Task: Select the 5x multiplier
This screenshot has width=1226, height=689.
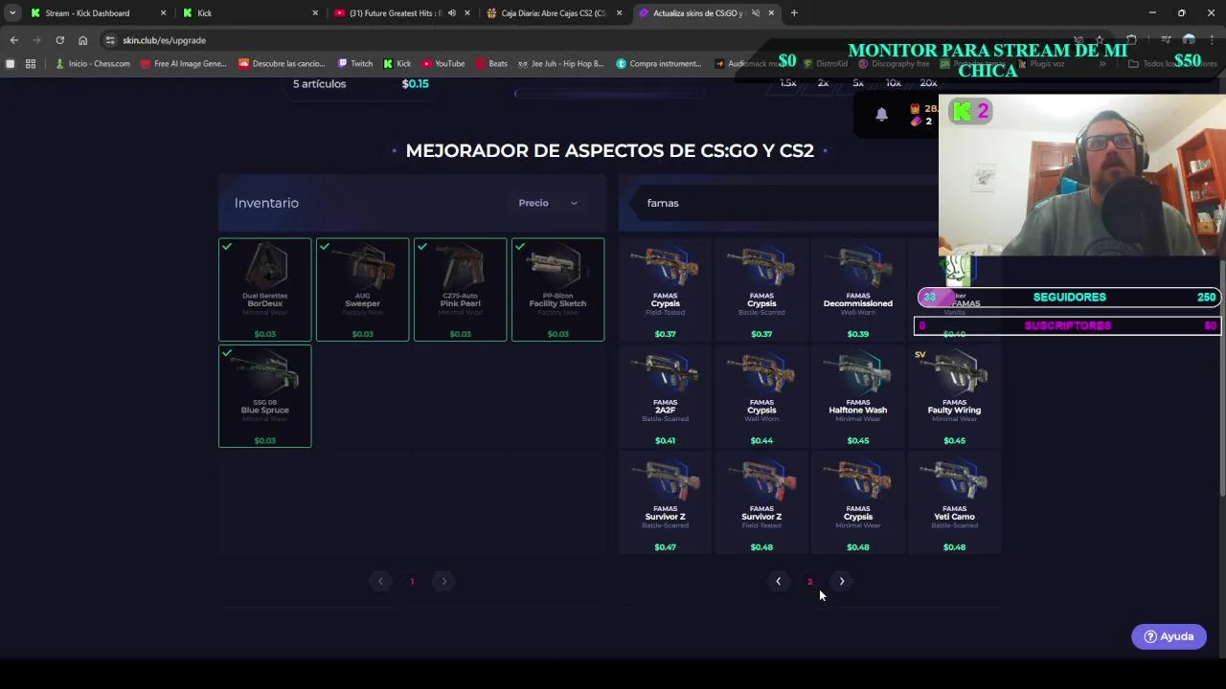Action: (x=858, y=83)
